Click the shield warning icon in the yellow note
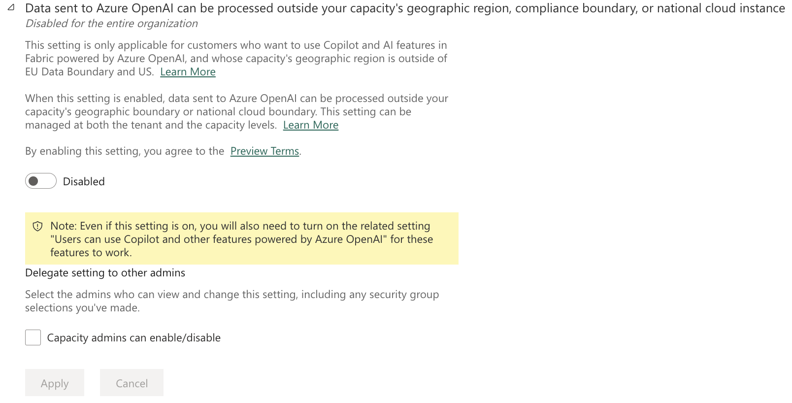The height and width of the screenshot is (403, 792). [x=39, y=226]
